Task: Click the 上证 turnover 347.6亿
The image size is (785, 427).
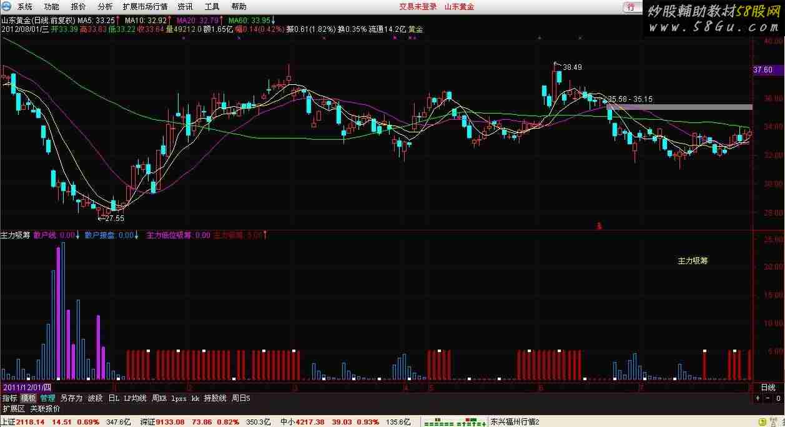Action: pyautogui.click(x=119, y=422)
